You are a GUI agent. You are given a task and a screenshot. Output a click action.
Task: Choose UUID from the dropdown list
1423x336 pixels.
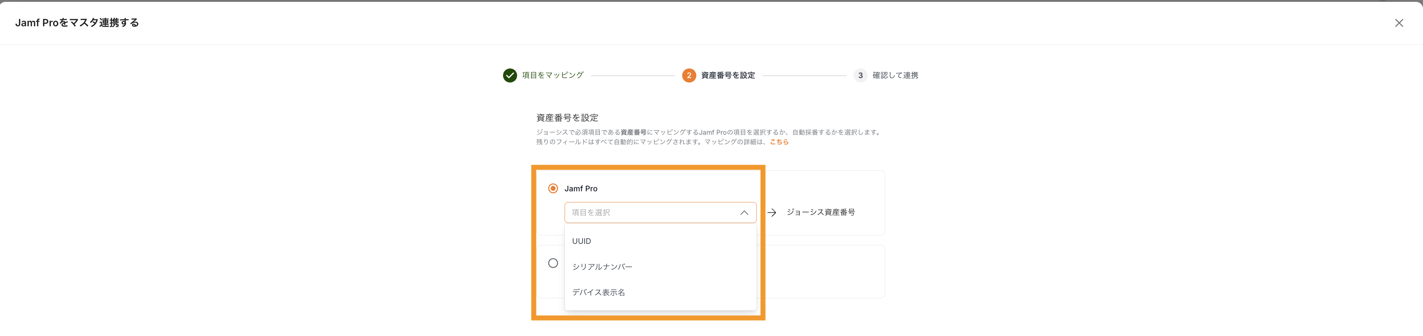582,241
